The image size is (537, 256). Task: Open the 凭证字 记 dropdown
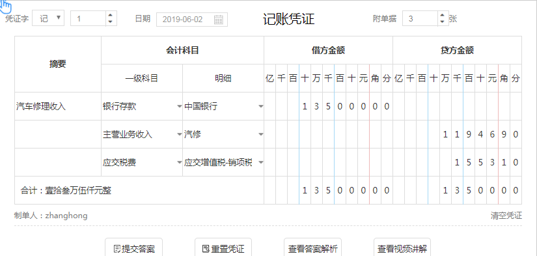[48, 18]
